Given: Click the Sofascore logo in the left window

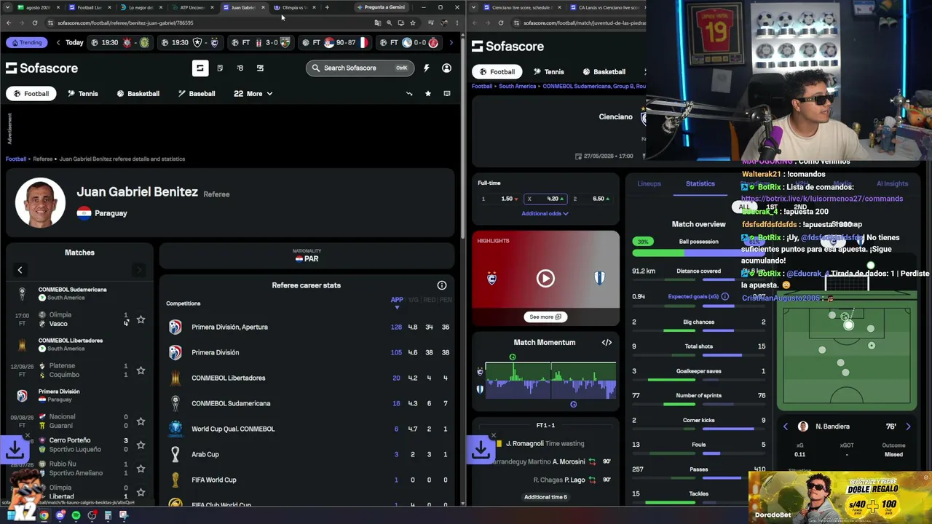Looking at the screenshot, I should [x=42, y=68].
